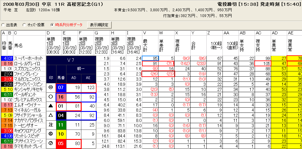302x149 pixels.
Task: Click column header 馬名
Action: click(29, 46)
